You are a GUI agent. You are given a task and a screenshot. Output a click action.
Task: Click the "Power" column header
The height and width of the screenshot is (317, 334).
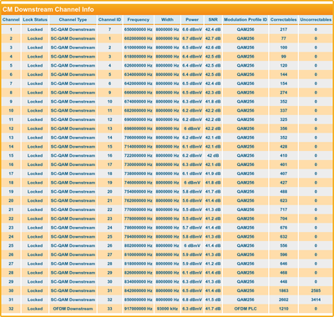192,20
